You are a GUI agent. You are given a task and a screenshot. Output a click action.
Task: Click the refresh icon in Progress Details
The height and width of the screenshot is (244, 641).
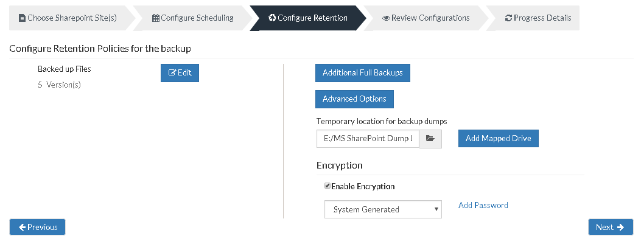click(x=508, y=18)
